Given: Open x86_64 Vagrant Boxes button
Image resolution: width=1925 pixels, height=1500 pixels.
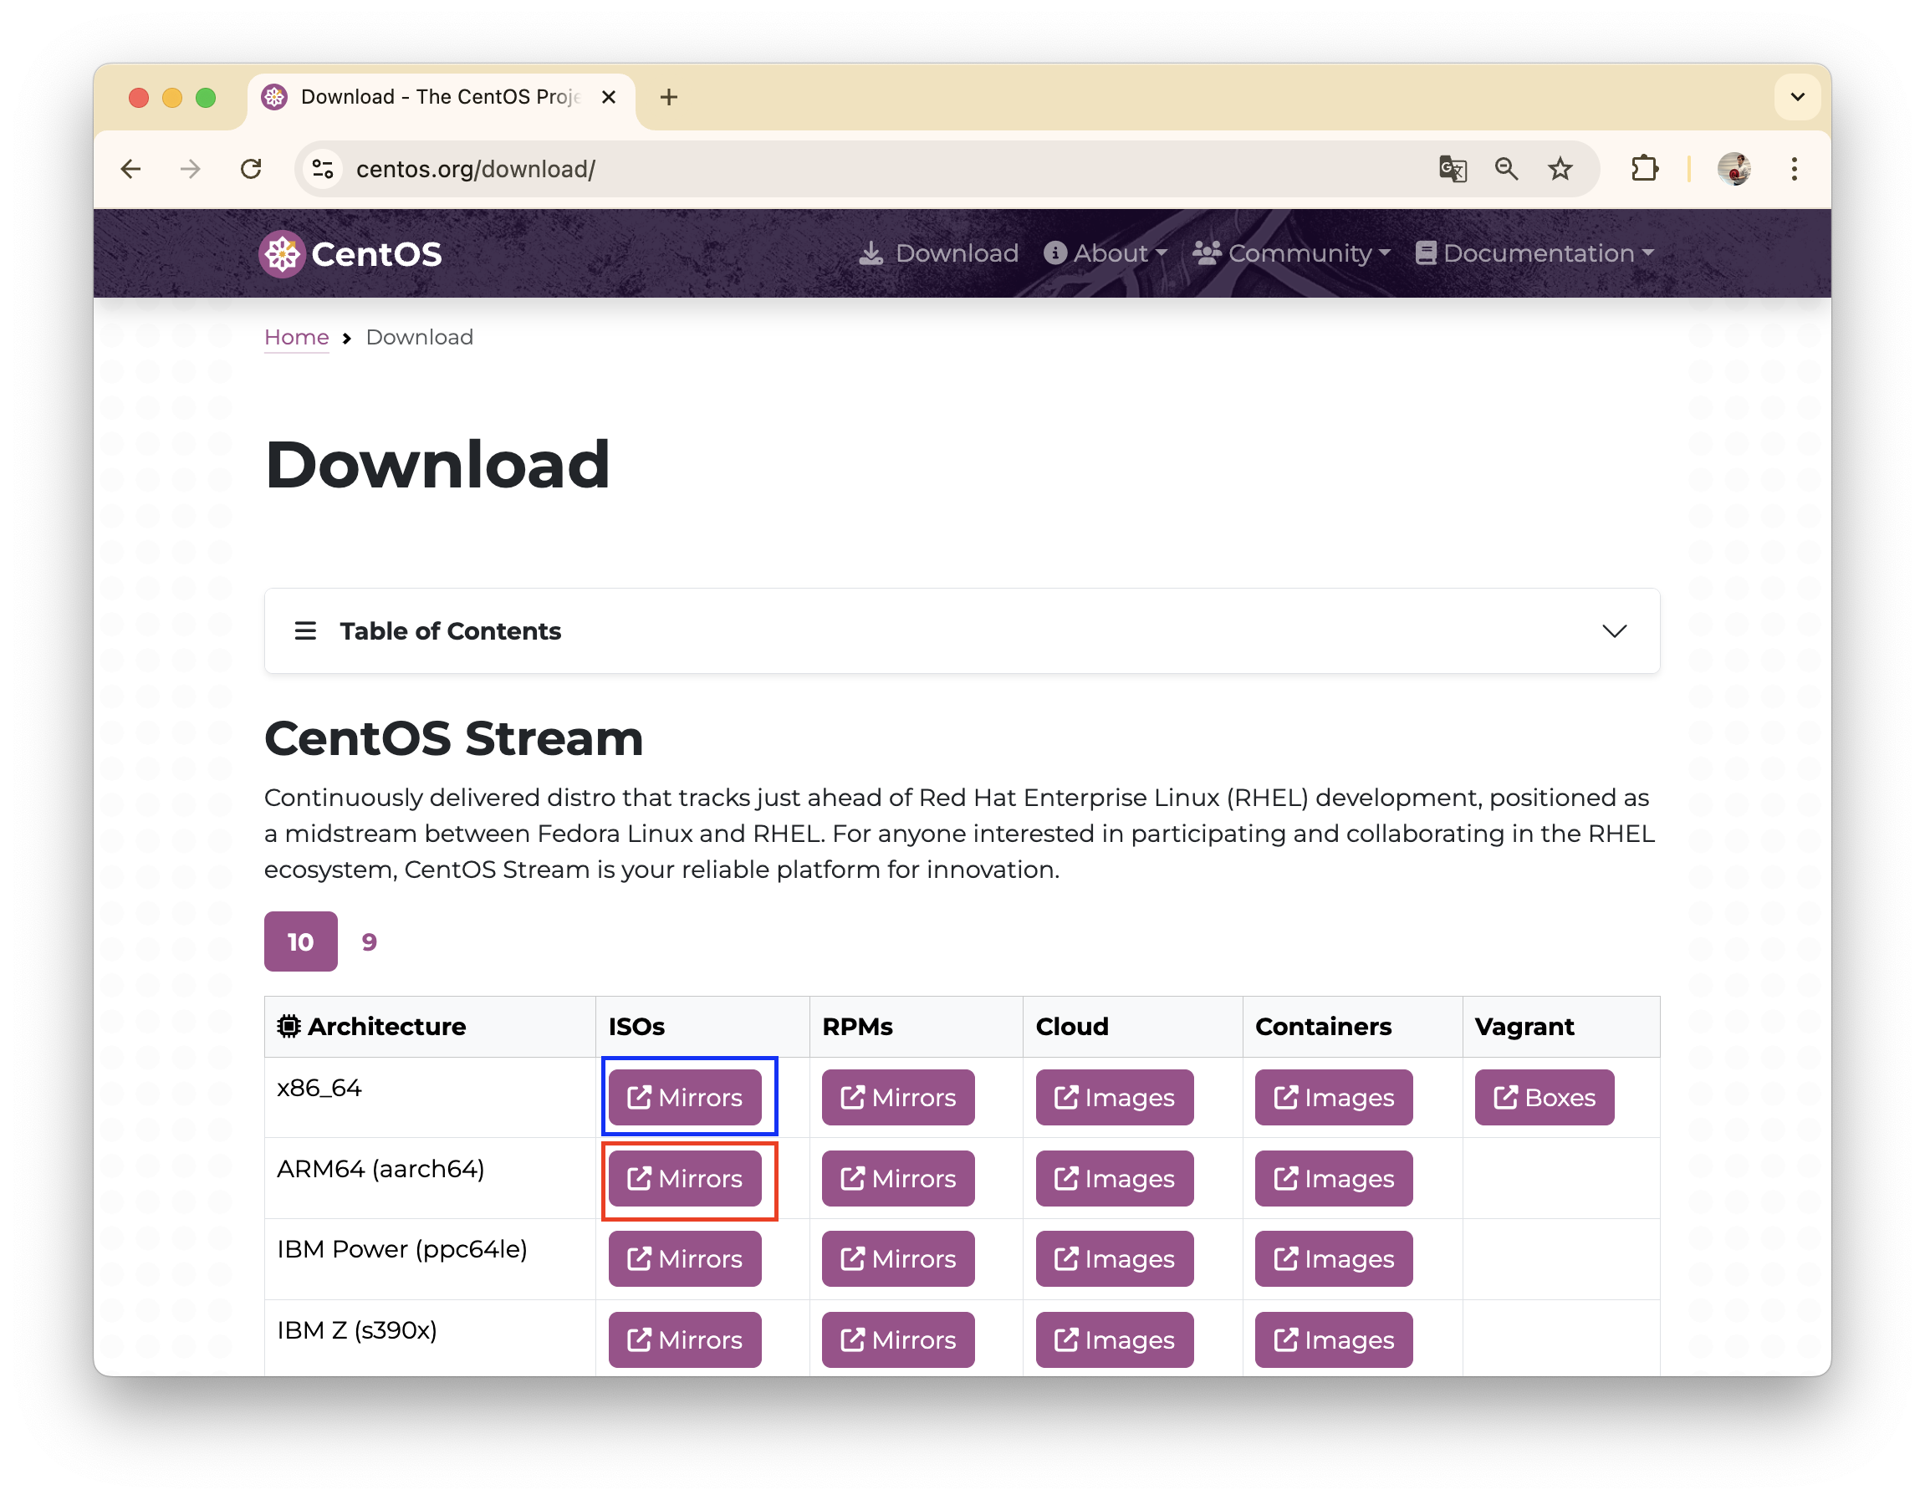Looking at the screenshot, I should point(1544,1097).
